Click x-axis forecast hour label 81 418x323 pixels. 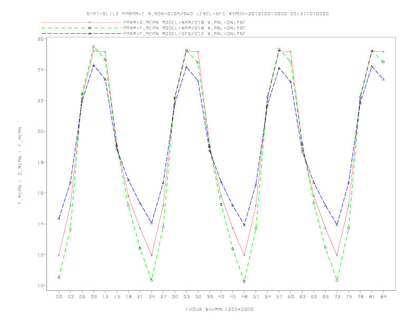(x=372, y=297)
